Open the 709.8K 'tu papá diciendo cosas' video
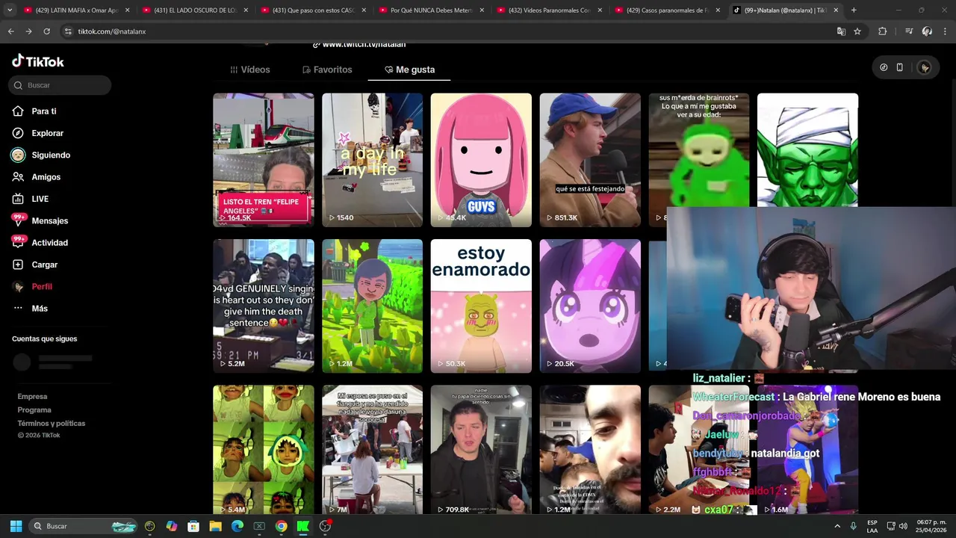 click(481, 450)
